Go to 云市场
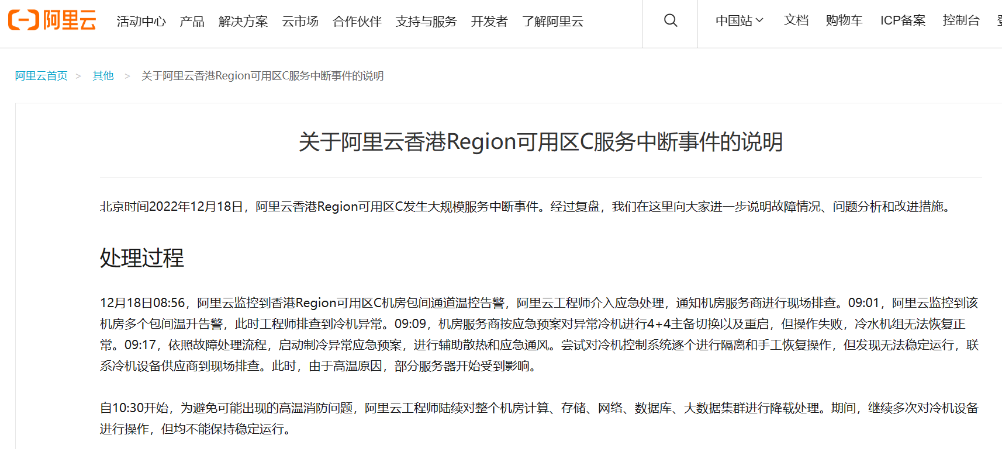This screenshot has width=1002, height=449. point(300,22)
